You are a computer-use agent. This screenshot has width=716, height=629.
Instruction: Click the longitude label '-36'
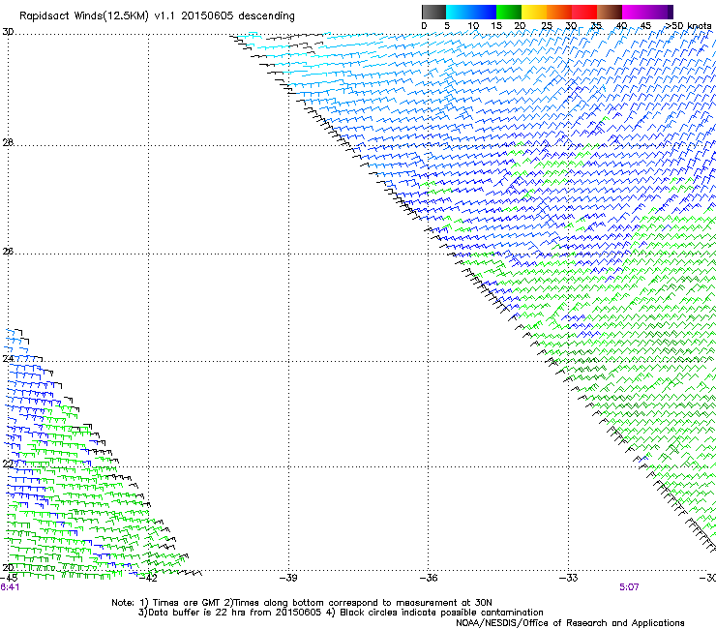click(x=428, y=578)
